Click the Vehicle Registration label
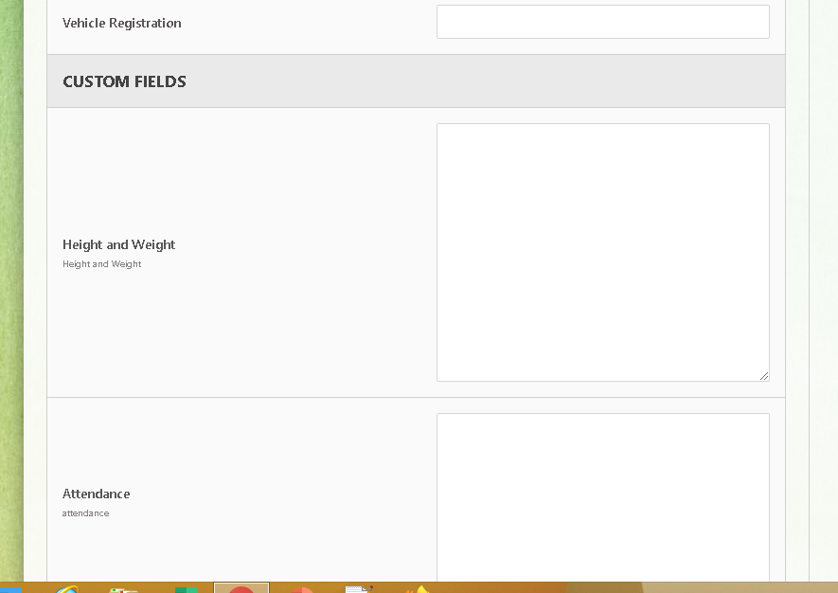Screen dimensions: 838x593 122,23
